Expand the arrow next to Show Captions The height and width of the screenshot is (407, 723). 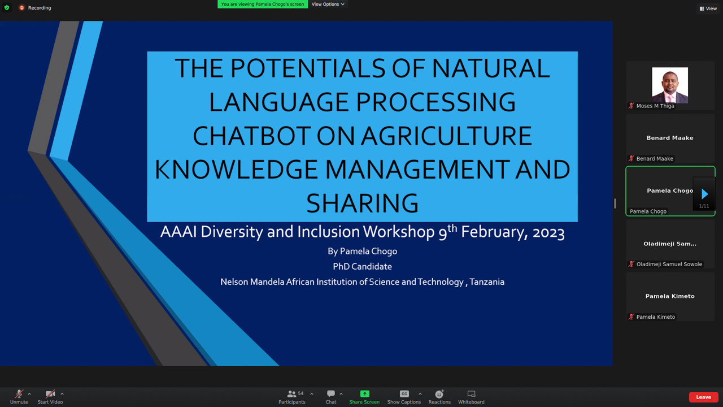420,394
